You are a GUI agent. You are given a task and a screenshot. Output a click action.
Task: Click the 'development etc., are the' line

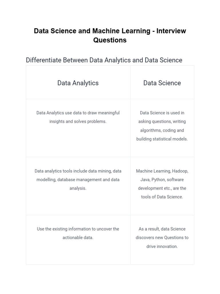tap(162, 188)
